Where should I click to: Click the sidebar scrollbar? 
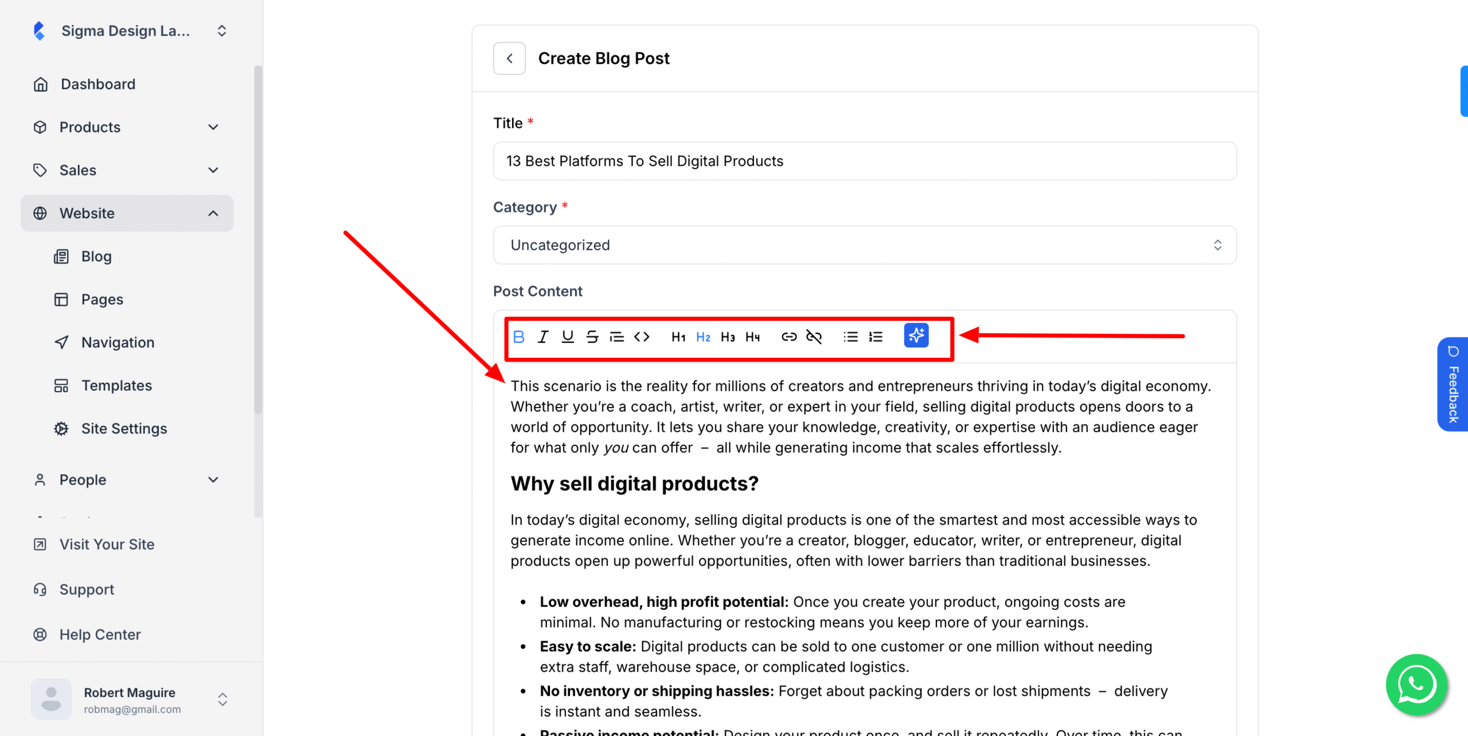258,240
